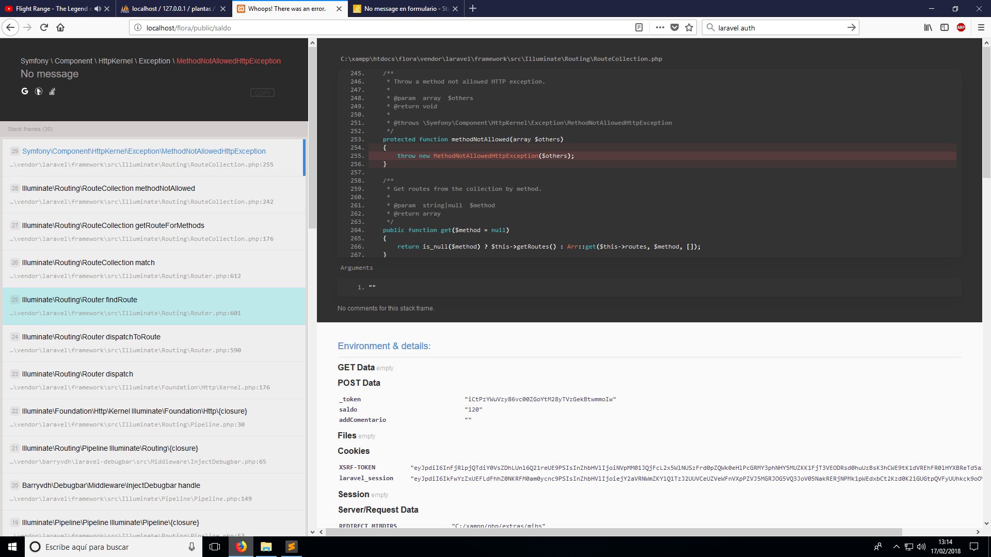Open the Windows notification center
Screen dimensions: 991x557
pos(974,547)
